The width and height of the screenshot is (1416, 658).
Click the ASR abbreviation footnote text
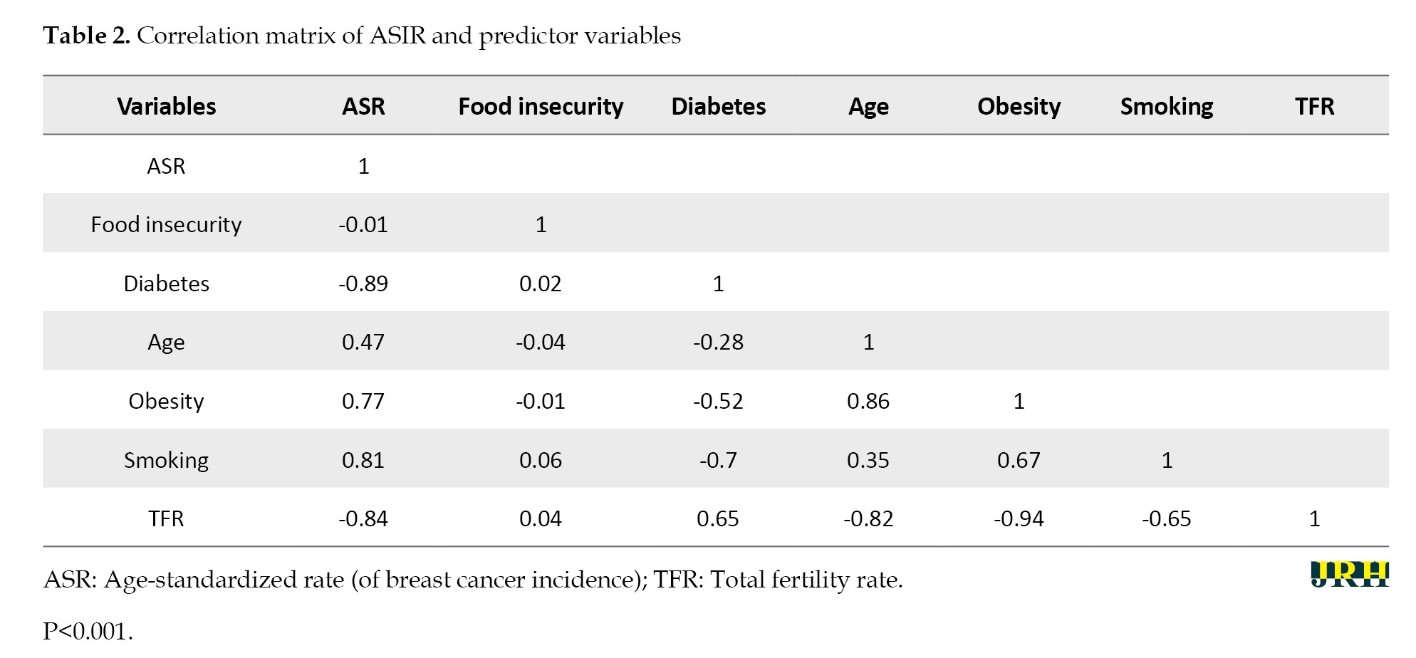coord(473,580)
